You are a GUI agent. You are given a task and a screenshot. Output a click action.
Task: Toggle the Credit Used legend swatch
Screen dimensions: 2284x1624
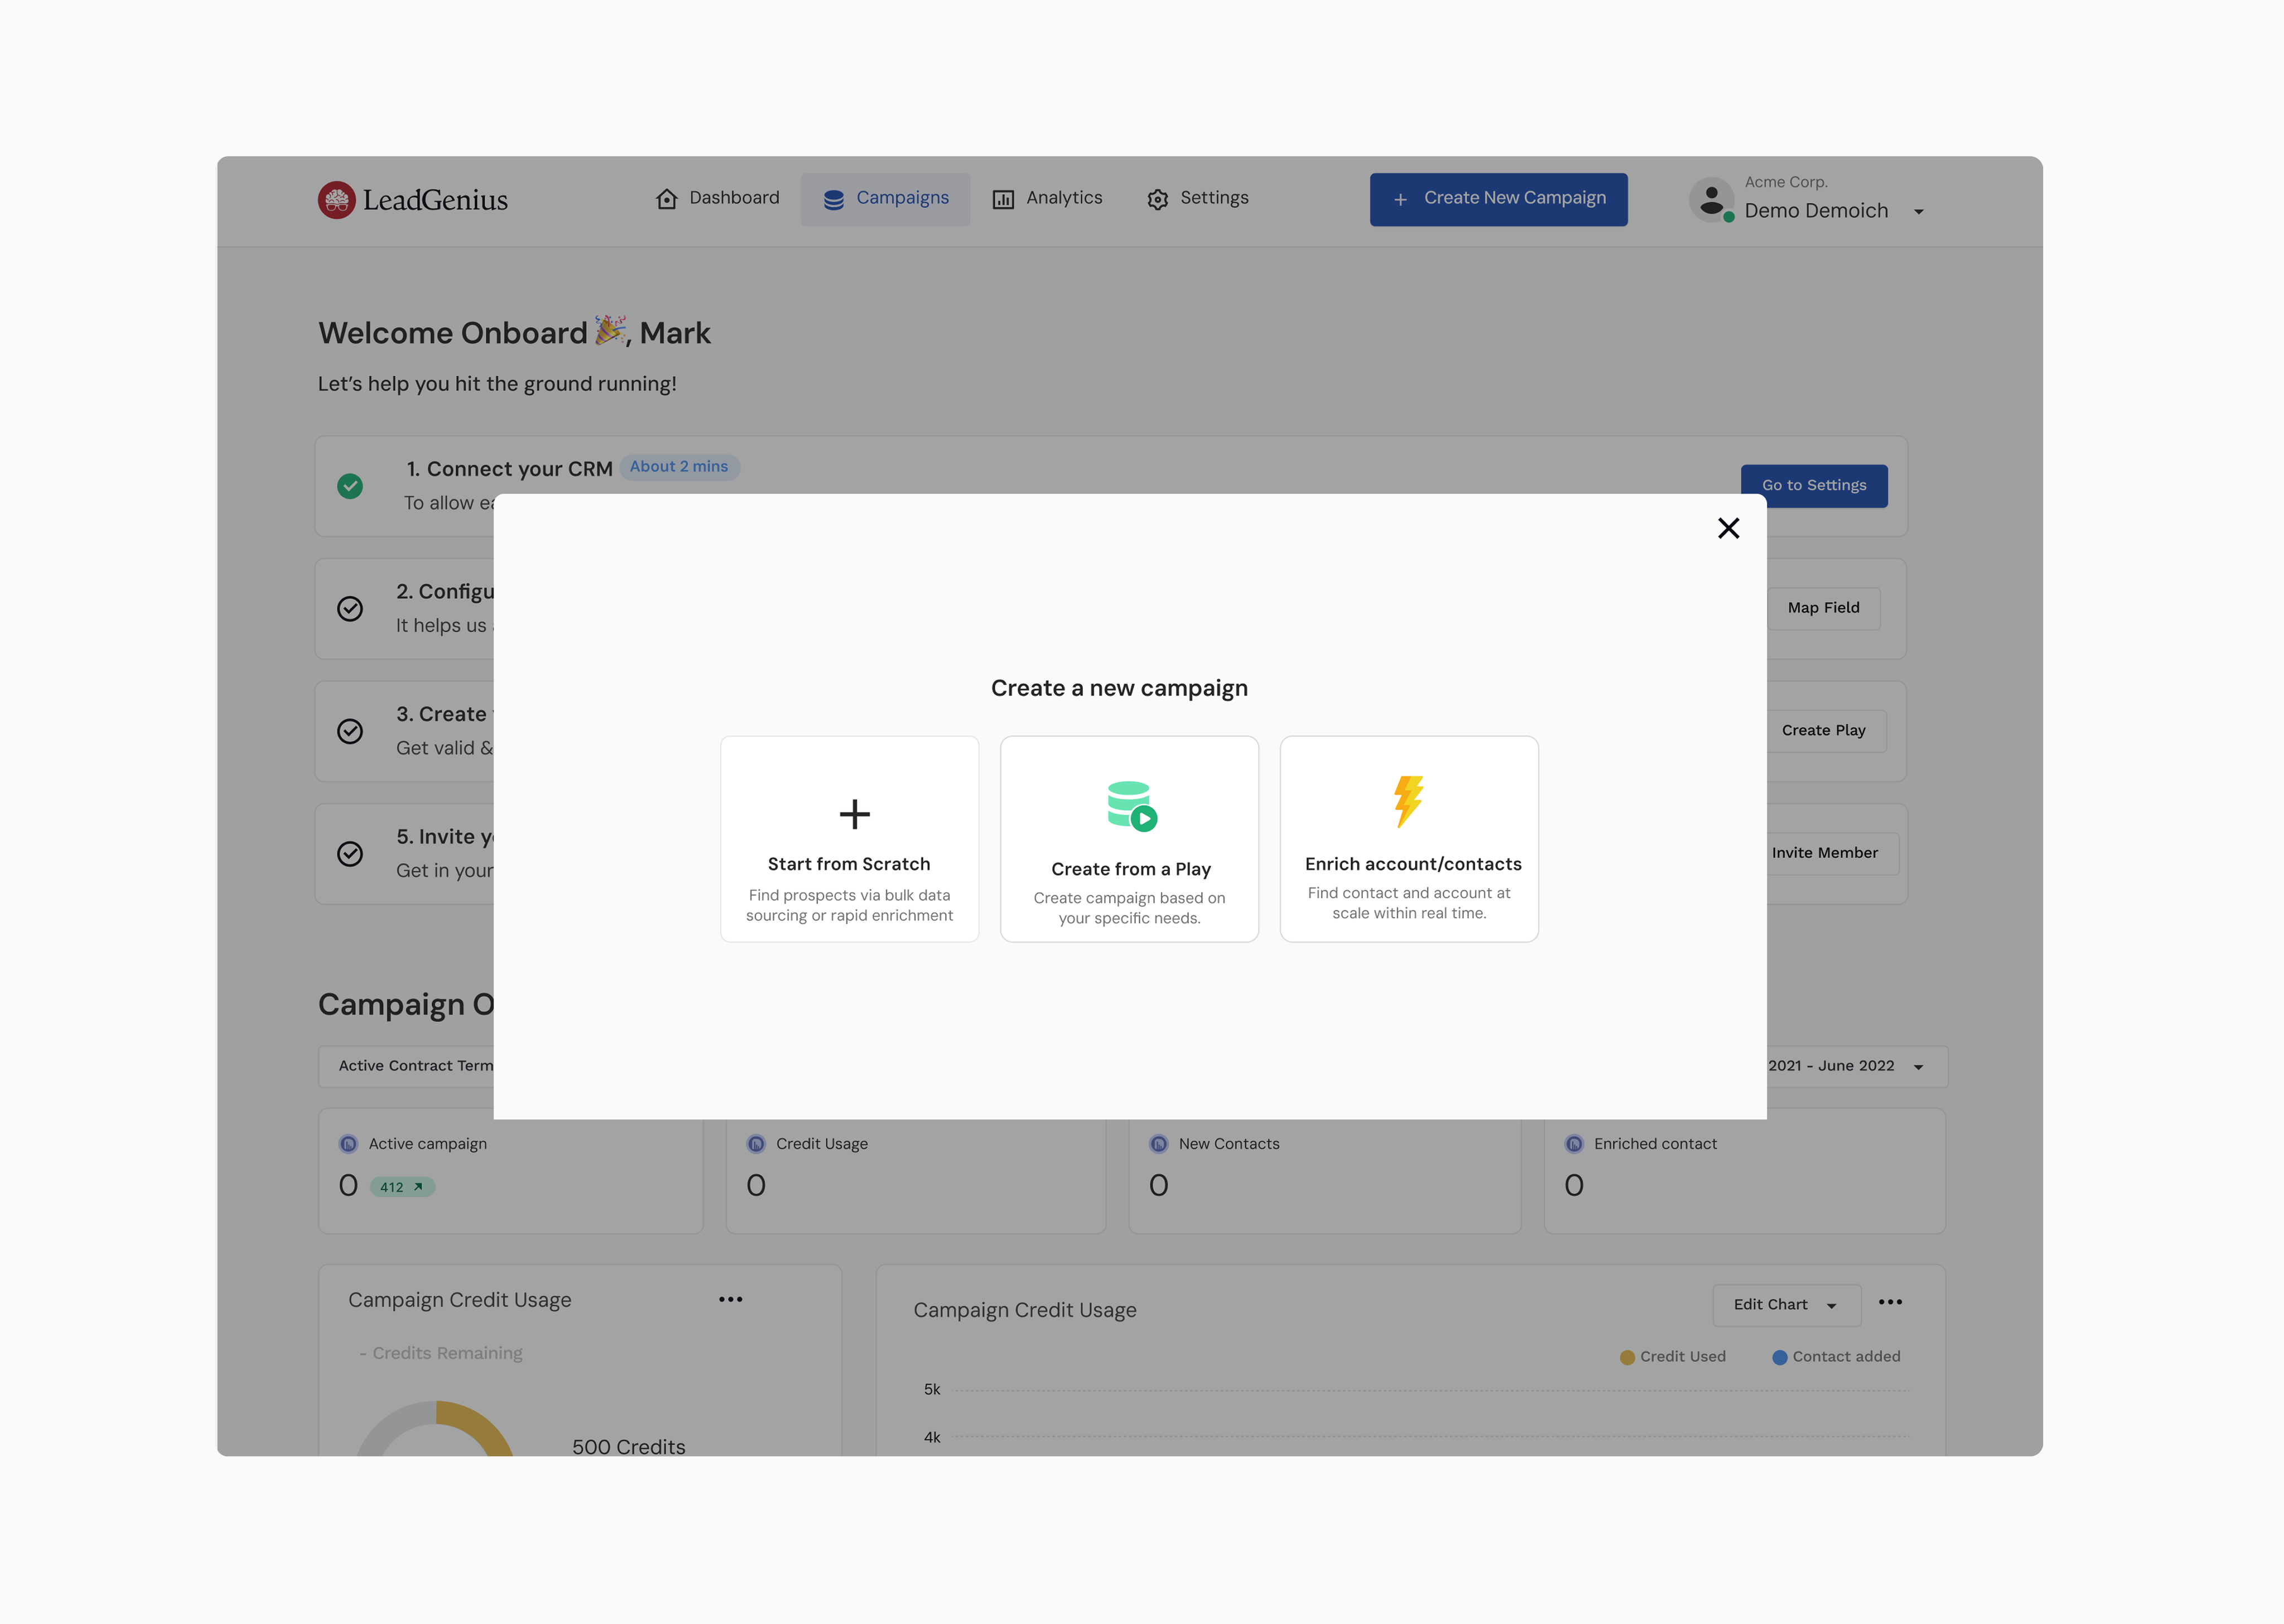1627,1357
